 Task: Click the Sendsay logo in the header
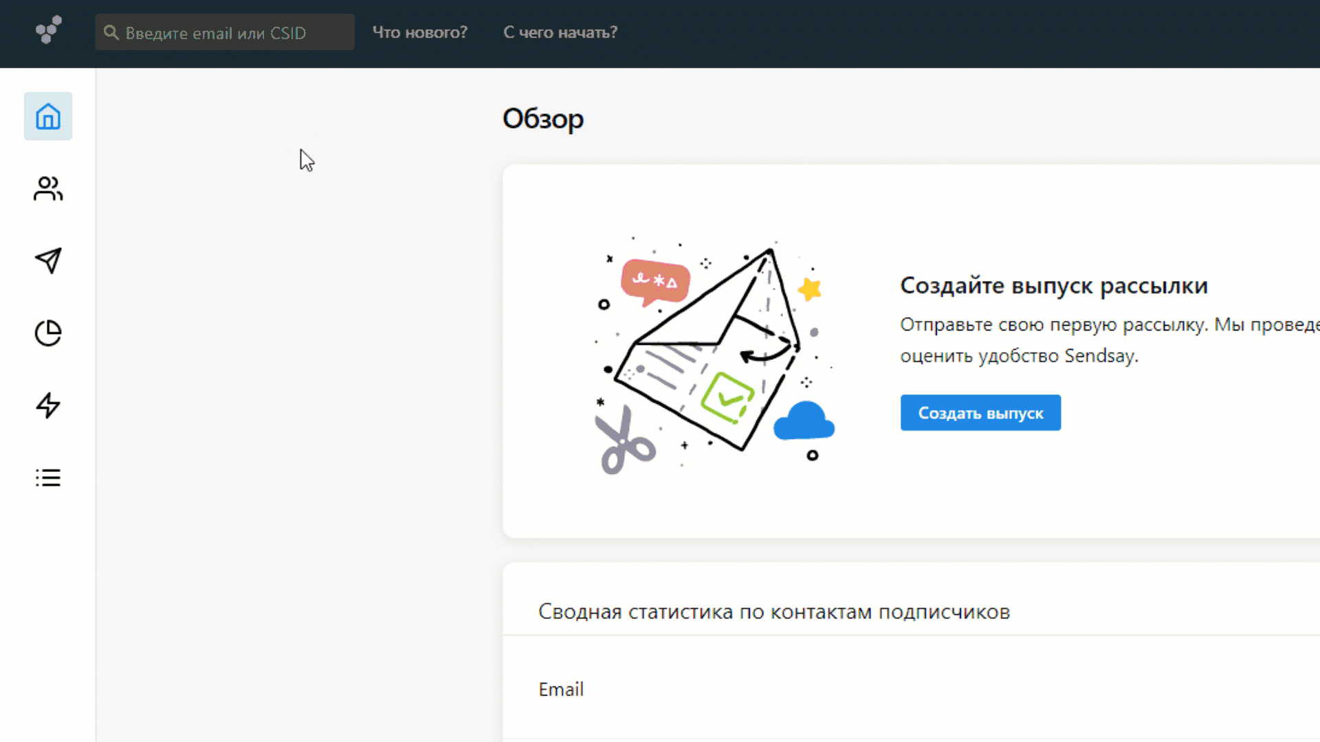tap(48, 30)
